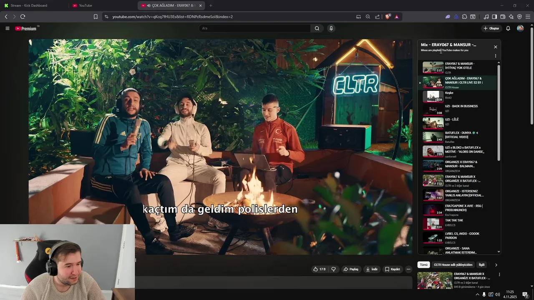534x300 pixels.
Task: Select the Tümü filter chip
Action: [423, 265]
